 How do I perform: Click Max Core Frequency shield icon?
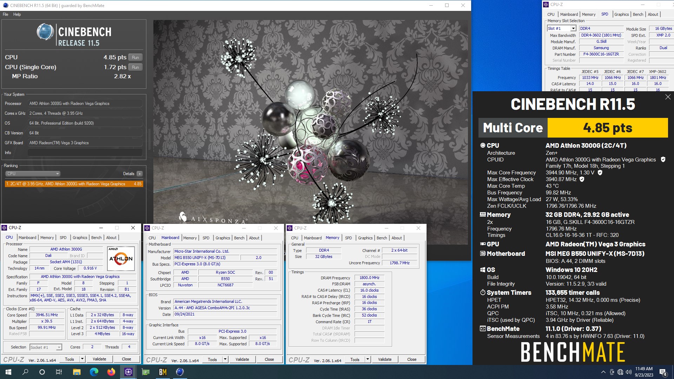click(600, 173)
